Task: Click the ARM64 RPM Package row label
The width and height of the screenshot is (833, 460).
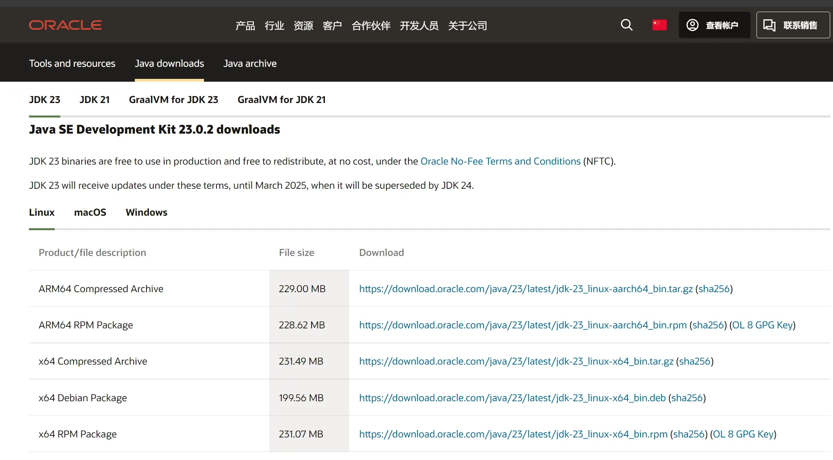Action: (x=86, y=325)
